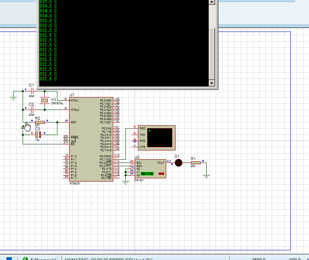Image resolution: width=309 pixels, height=260 pixels.
Task: Click the DS1621 temperature decrease button
Action: 160,173
